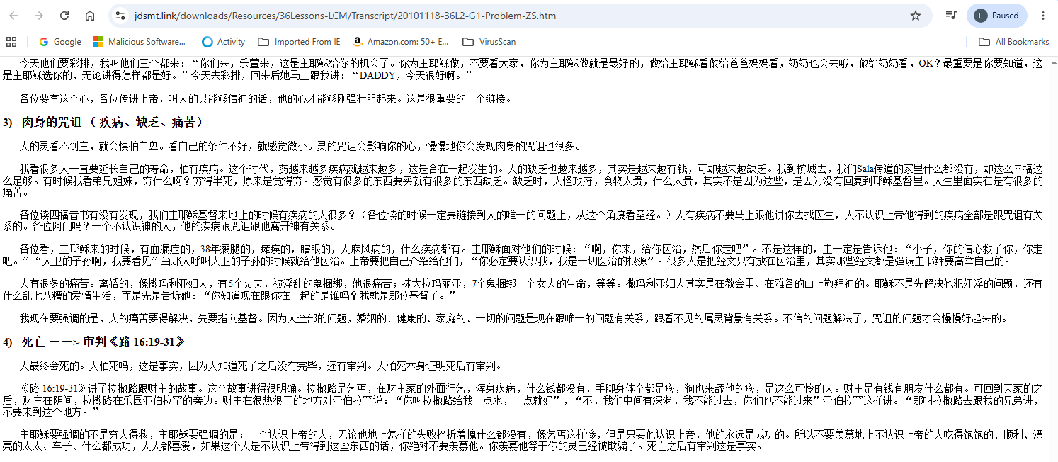The image size is (1058, 462).
Task: Reload the current page
Action: pyautogui.click(x=64, y=16)
